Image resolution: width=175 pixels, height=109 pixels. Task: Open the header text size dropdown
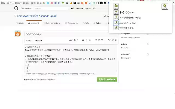pyautogui.click(x=71, y=40)
